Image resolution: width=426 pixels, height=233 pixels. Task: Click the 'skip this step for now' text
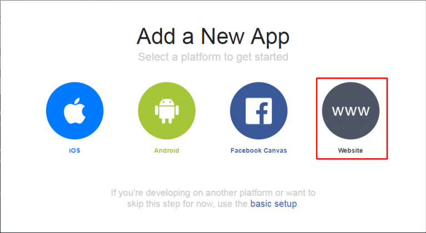(x=171, y=204)
